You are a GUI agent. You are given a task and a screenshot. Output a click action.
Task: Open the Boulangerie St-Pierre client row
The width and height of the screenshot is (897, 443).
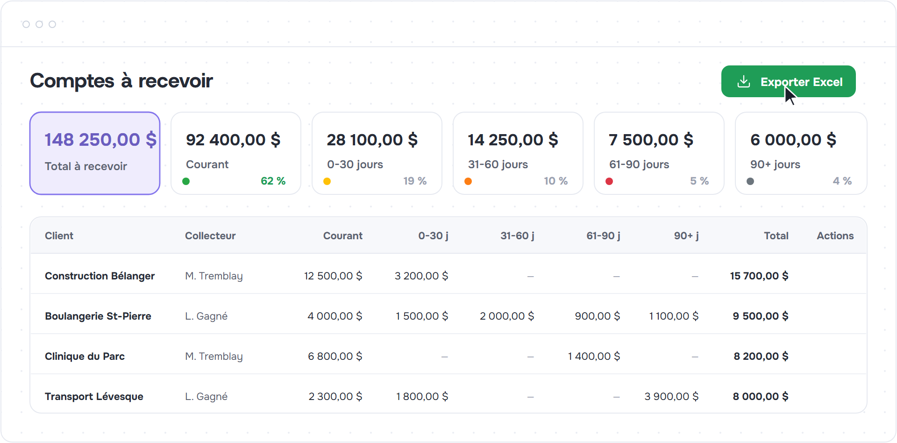pyautogui.click(x=448, y=316)
